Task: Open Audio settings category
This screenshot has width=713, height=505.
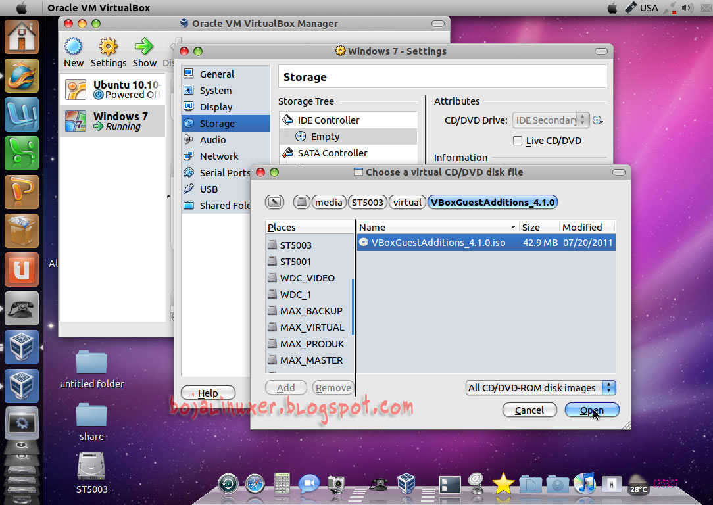Action: click(226, 139)
